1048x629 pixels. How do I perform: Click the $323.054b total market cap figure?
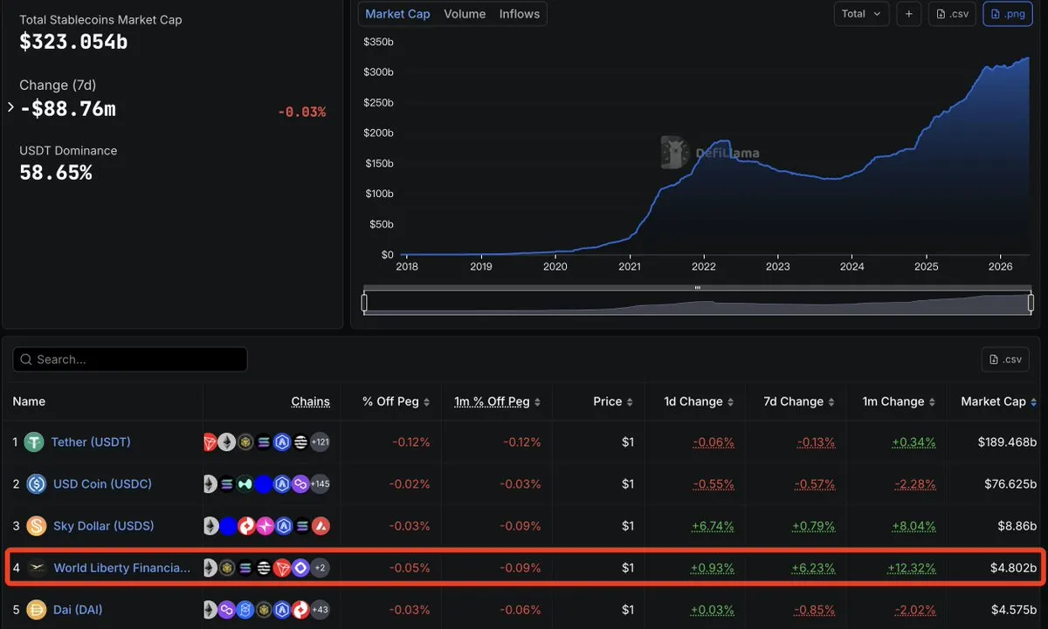[73, 41]
